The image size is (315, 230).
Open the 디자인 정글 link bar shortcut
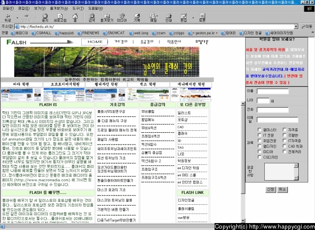251,33
